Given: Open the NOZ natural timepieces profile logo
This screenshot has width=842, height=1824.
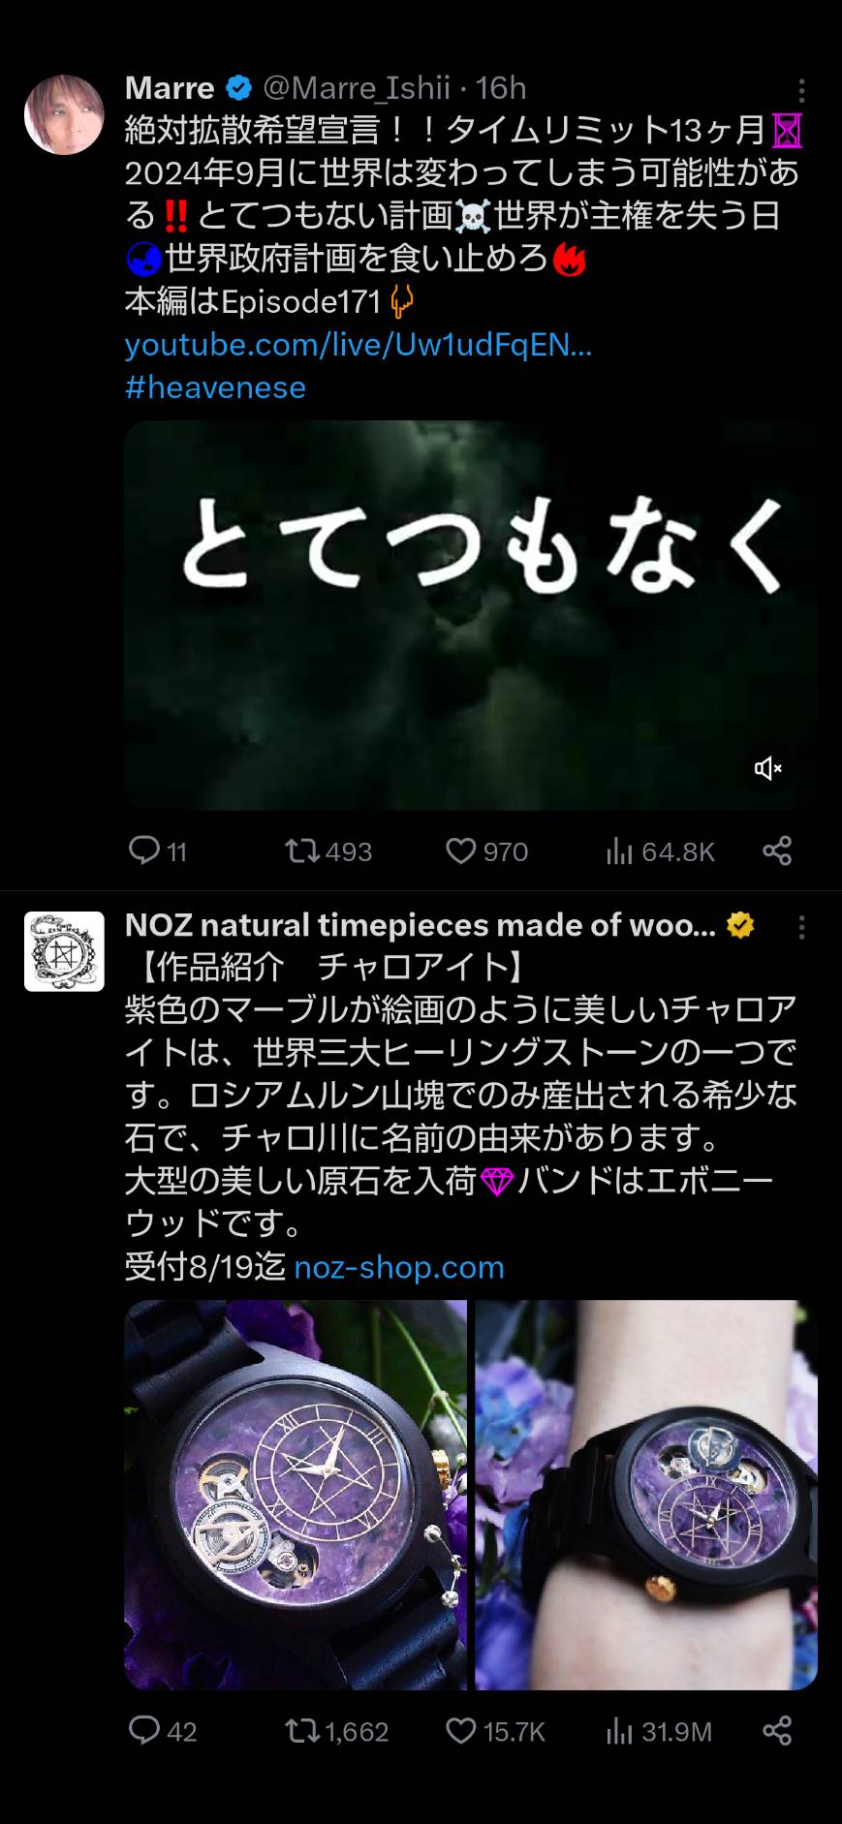Looking at the screenshot, I should point(64,951).
